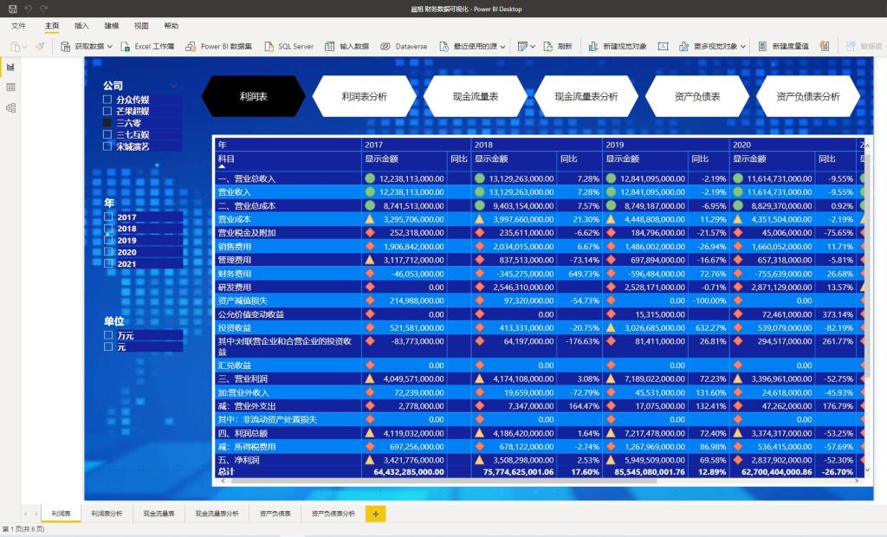Viewport: 887px width, 537px height.
Task: Open Dataverse data source
Action: point(385,46)
